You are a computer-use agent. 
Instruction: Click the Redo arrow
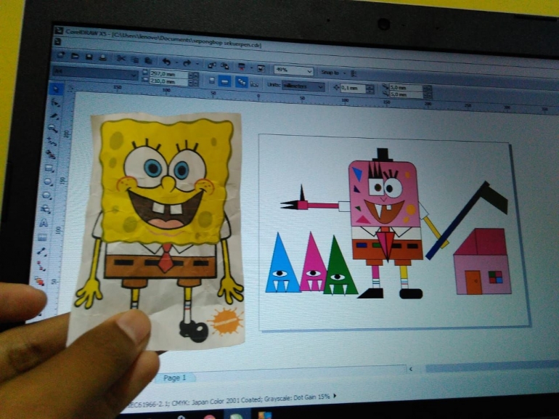(x=187, y=62)
